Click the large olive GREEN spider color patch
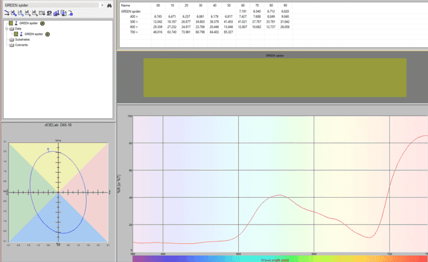Screen dimensions: 428x262 pos(275,78)
